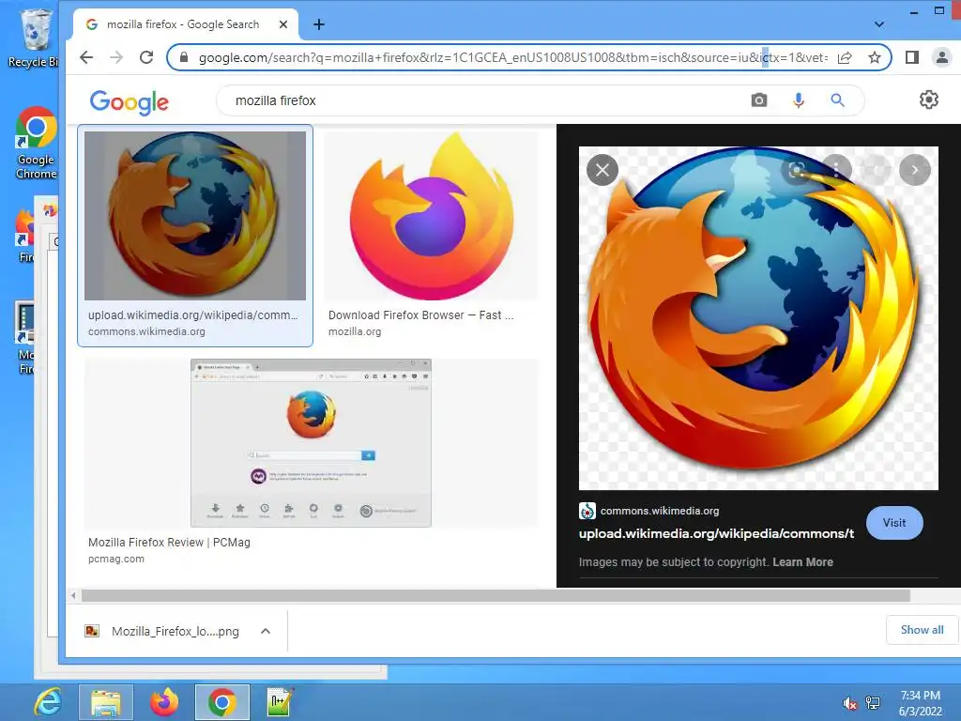Open Download Firefox Browser result link
The height and width of the screenshot is (721, 961).
pyautogui.click(x=421, y=315)
